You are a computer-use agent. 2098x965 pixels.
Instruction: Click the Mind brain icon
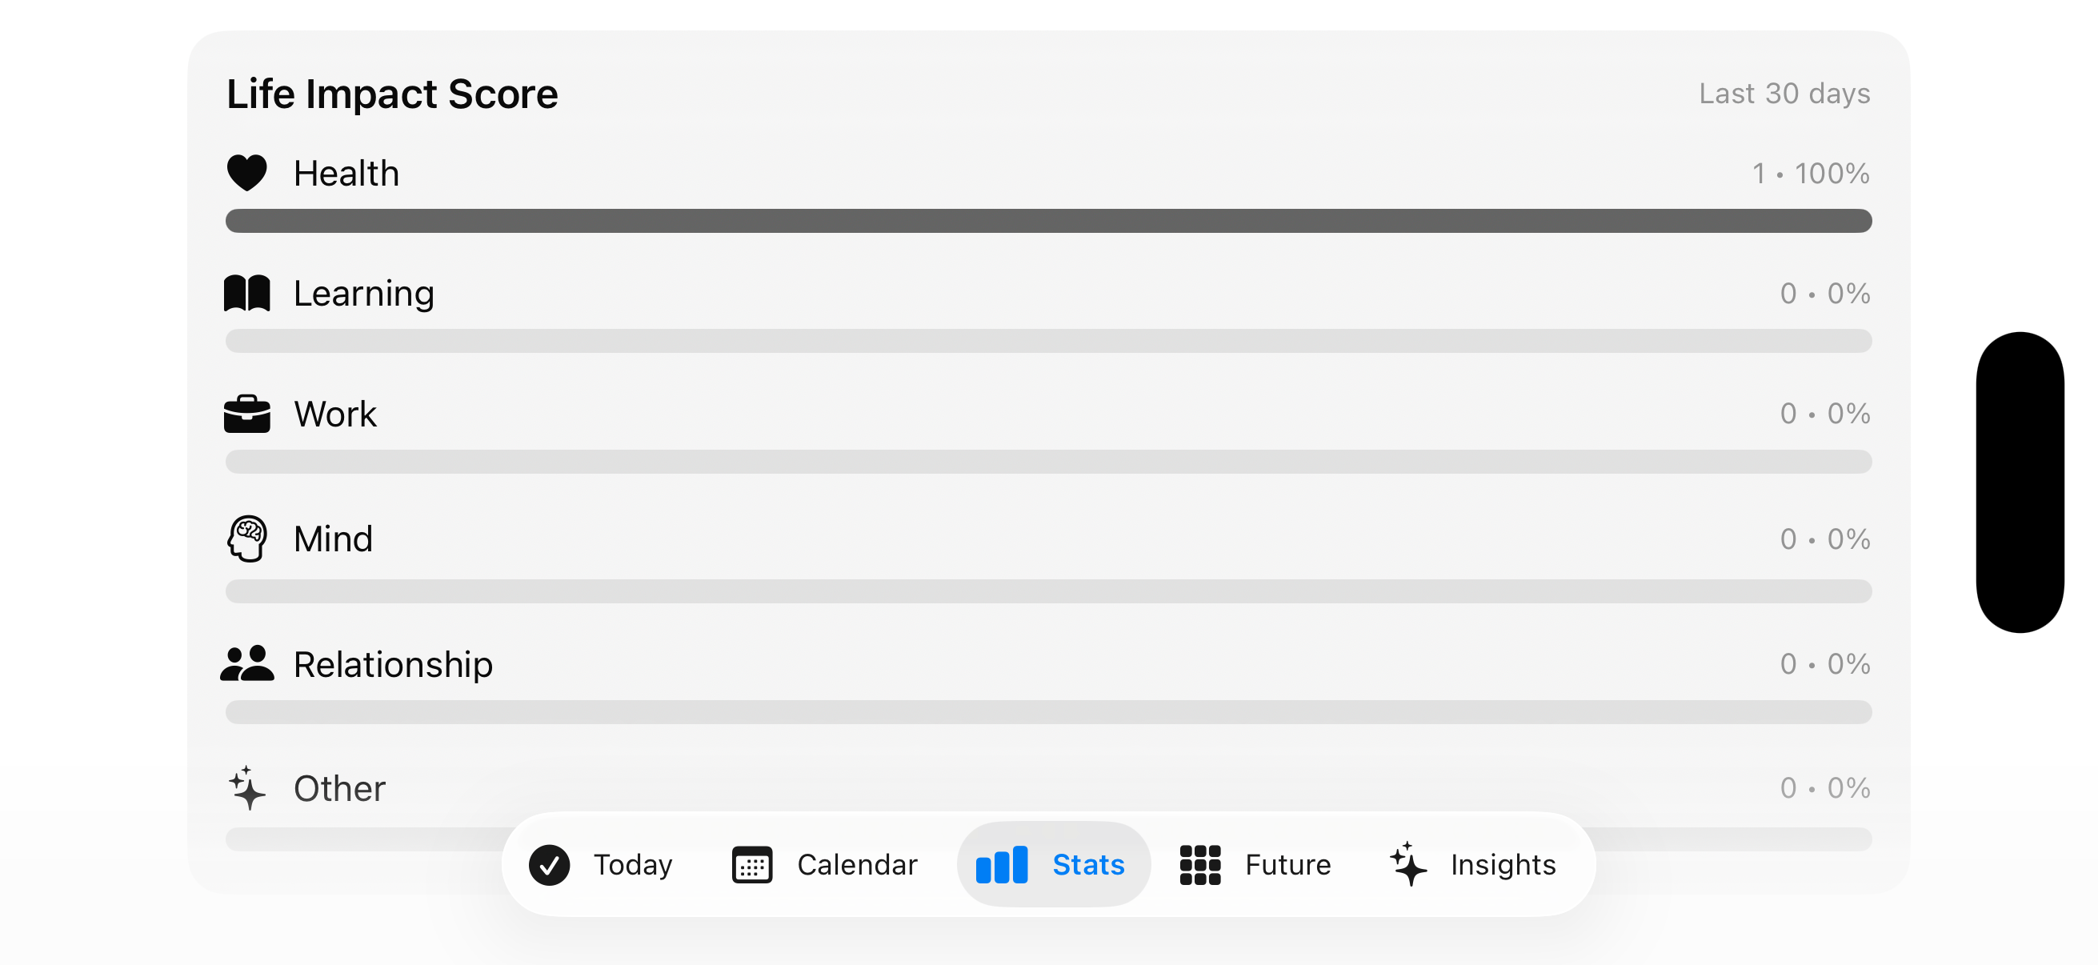point(246,539)
